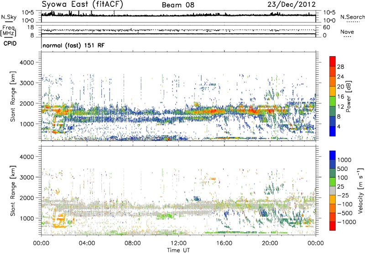This screenshot has height=253, width=365.
Task: Click 'Slant Range [km]' label of velocity panel
Action: tap(13, 190)
